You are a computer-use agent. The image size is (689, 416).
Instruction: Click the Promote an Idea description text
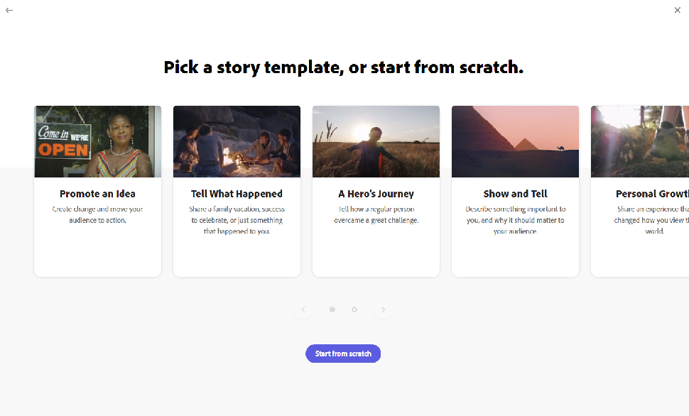pos(97,214)
